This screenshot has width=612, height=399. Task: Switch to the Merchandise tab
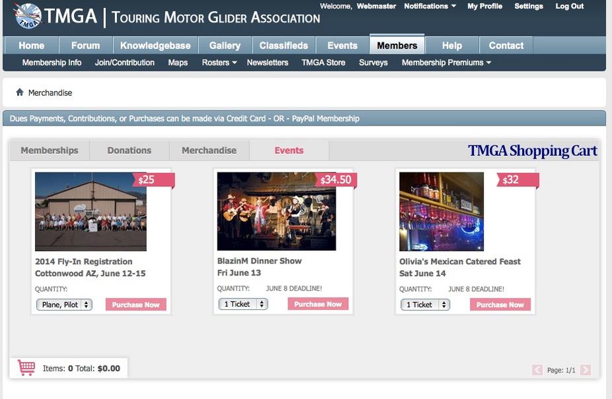click(209, 151)
